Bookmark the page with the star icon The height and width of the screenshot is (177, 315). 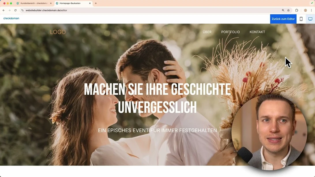pos(288,10)
